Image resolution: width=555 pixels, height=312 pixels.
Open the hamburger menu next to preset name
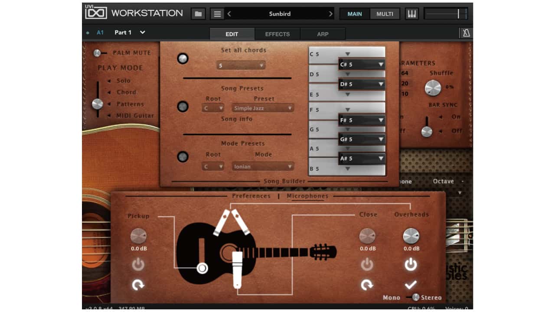pyautogui.click(x=217, y=13)
